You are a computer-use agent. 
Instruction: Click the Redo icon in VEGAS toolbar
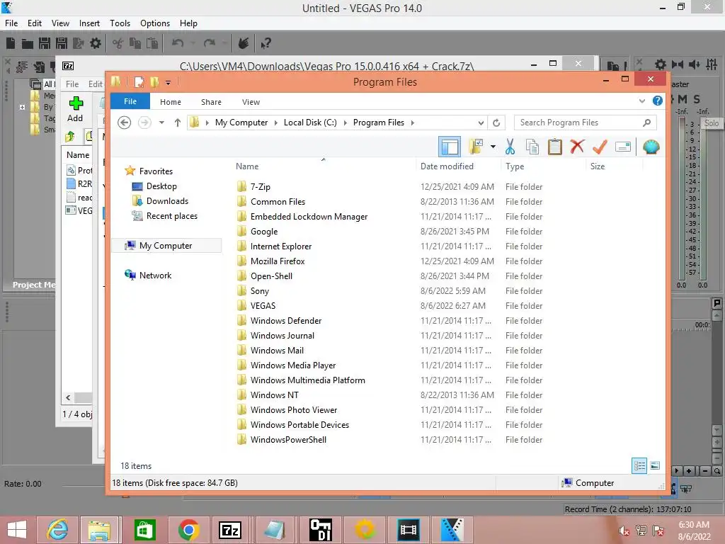click(210, 43)
